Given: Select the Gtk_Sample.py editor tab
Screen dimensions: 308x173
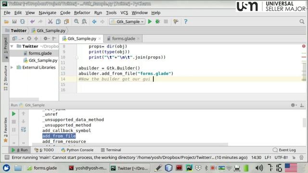Looking at the screenshot, I should (x=82, y=38).
